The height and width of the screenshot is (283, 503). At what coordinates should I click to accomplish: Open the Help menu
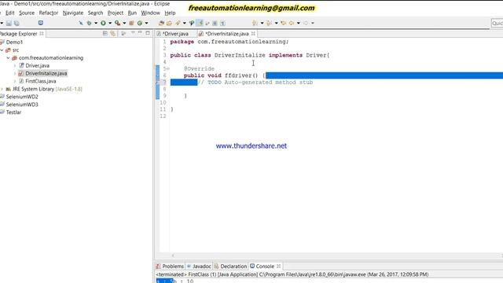click(x=170, y=13)
